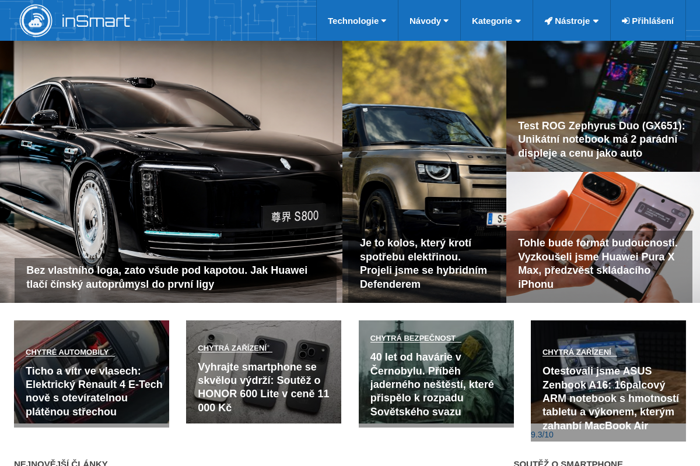Open the ROG Zephyrus Duo test article
700x466 pixels.
click(602, 140)
